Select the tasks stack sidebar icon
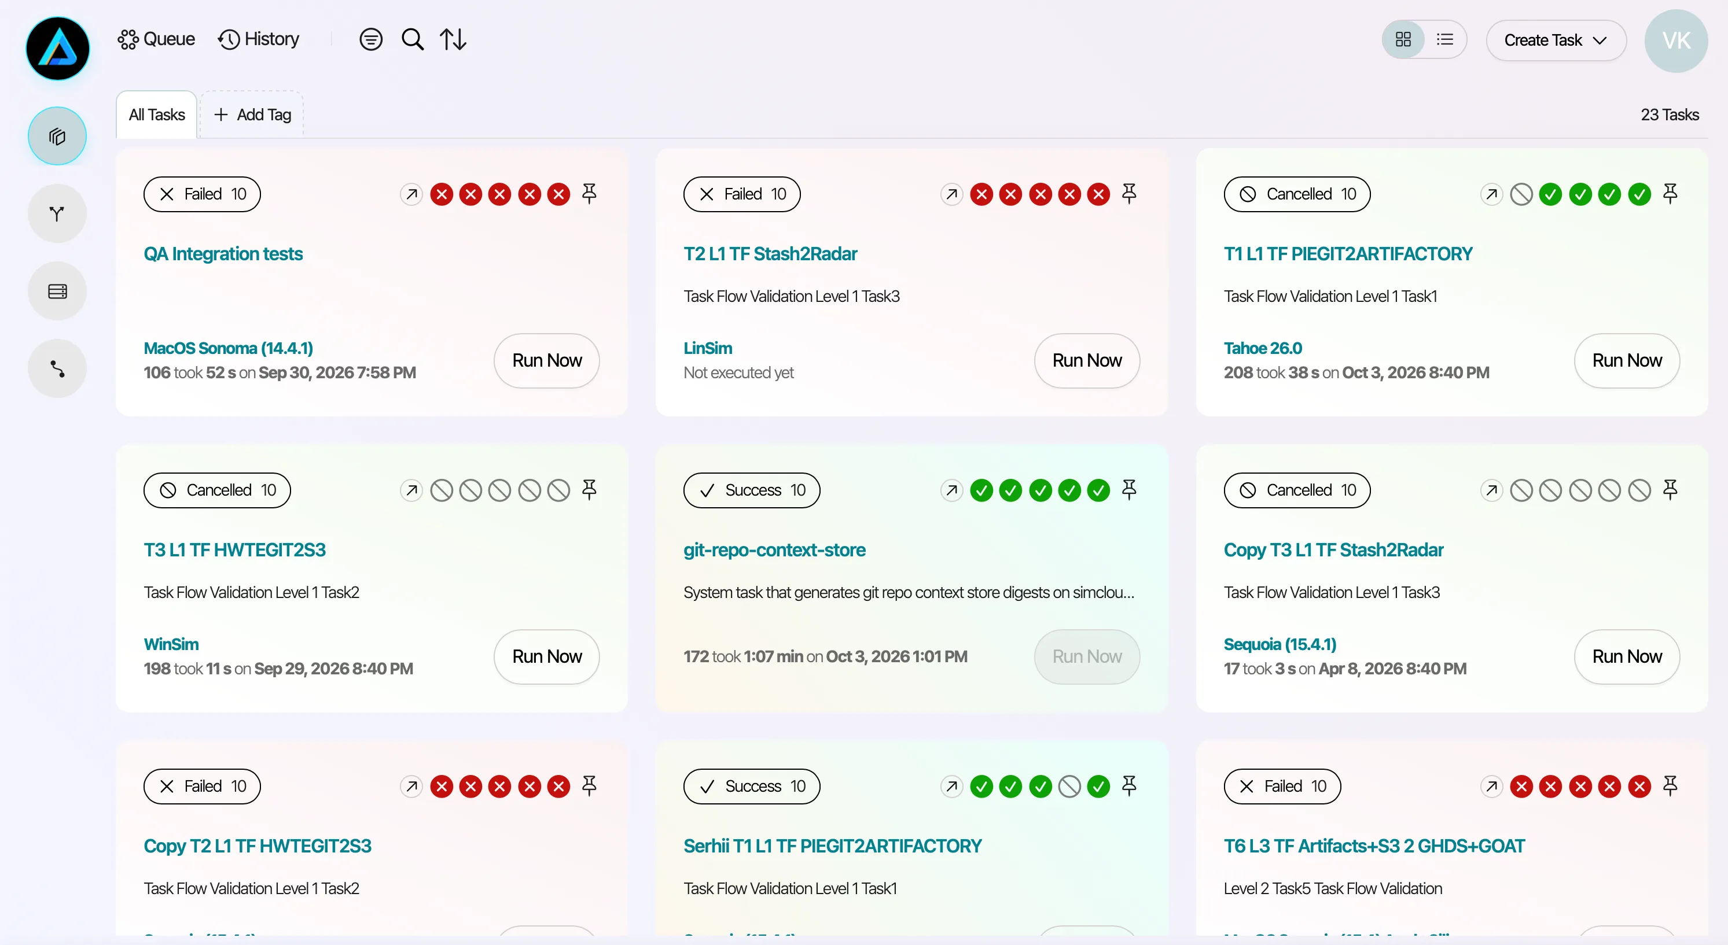 57,136
